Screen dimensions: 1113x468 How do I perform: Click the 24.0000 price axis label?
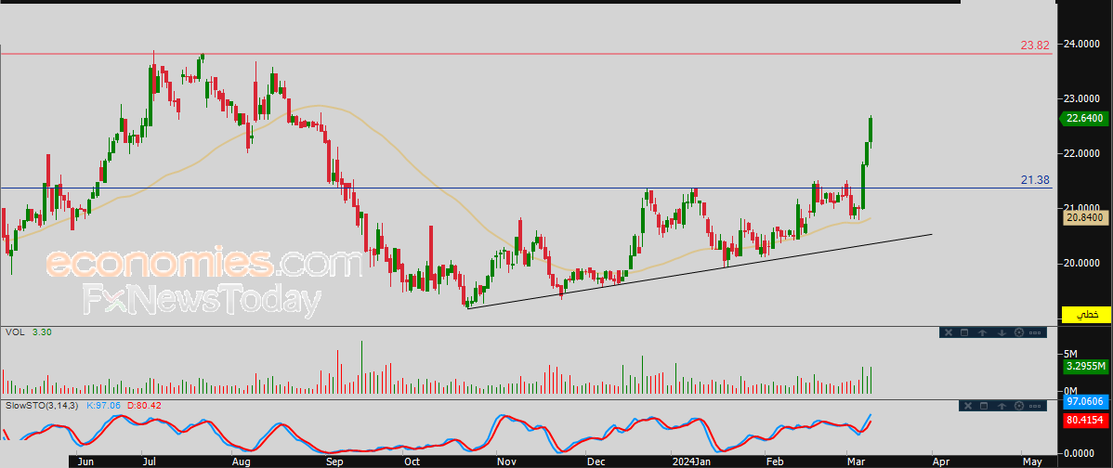coord(1081,44)
